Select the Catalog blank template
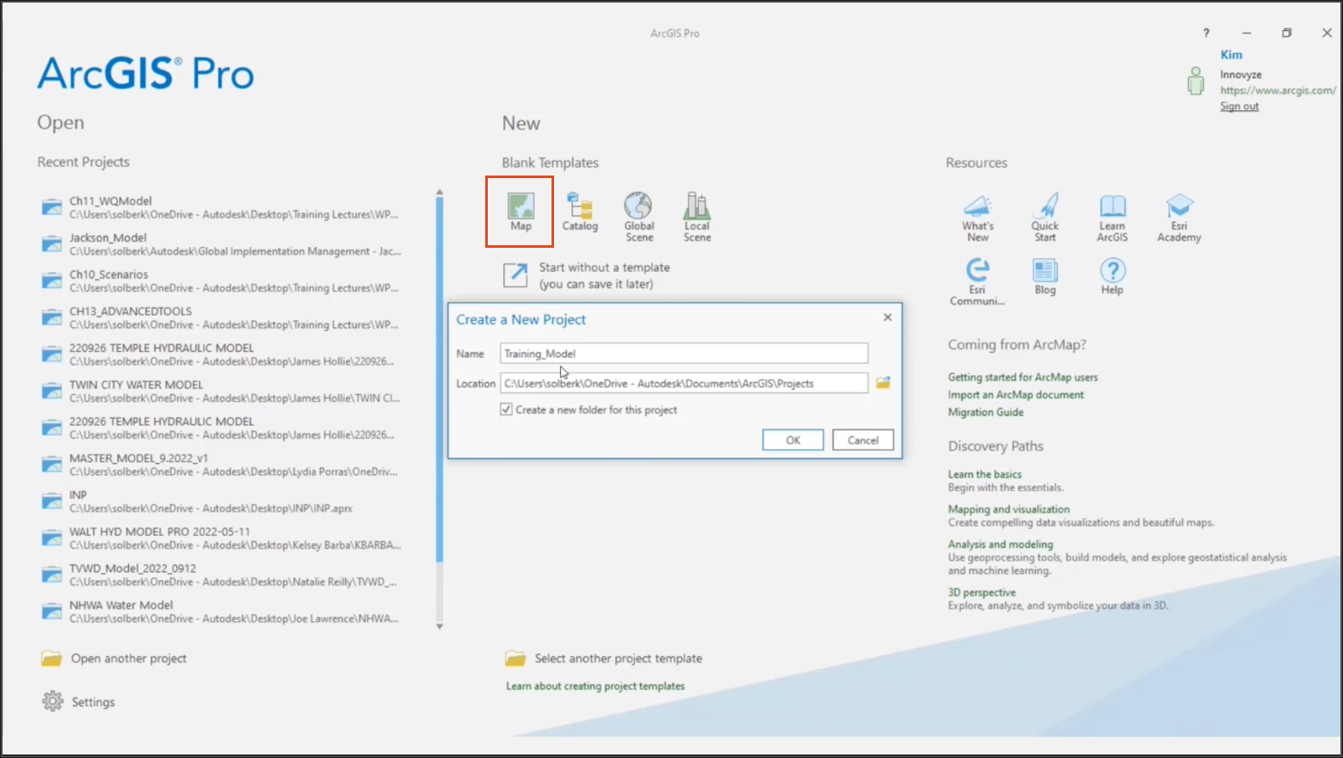 click(x=580, y=212)
